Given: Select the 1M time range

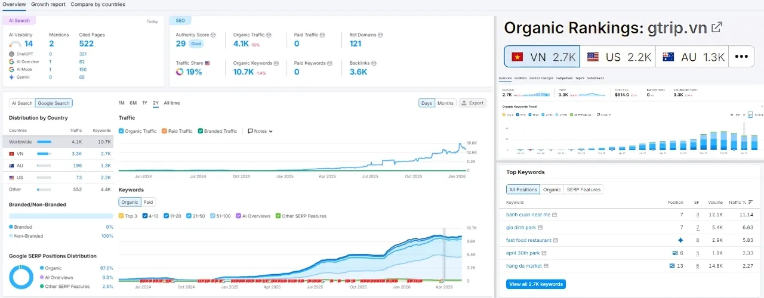Looking at the screenshot, I should (122, 103).
